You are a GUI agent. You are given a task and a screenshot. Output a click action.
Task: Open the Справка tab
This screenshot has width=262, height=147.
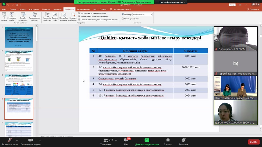coord(103,9)
